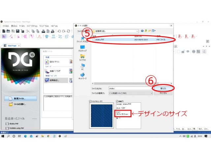Click ファイルを開く on Start Page
The width and height of the screenshot is (211, 158).
tap(18, 104)
